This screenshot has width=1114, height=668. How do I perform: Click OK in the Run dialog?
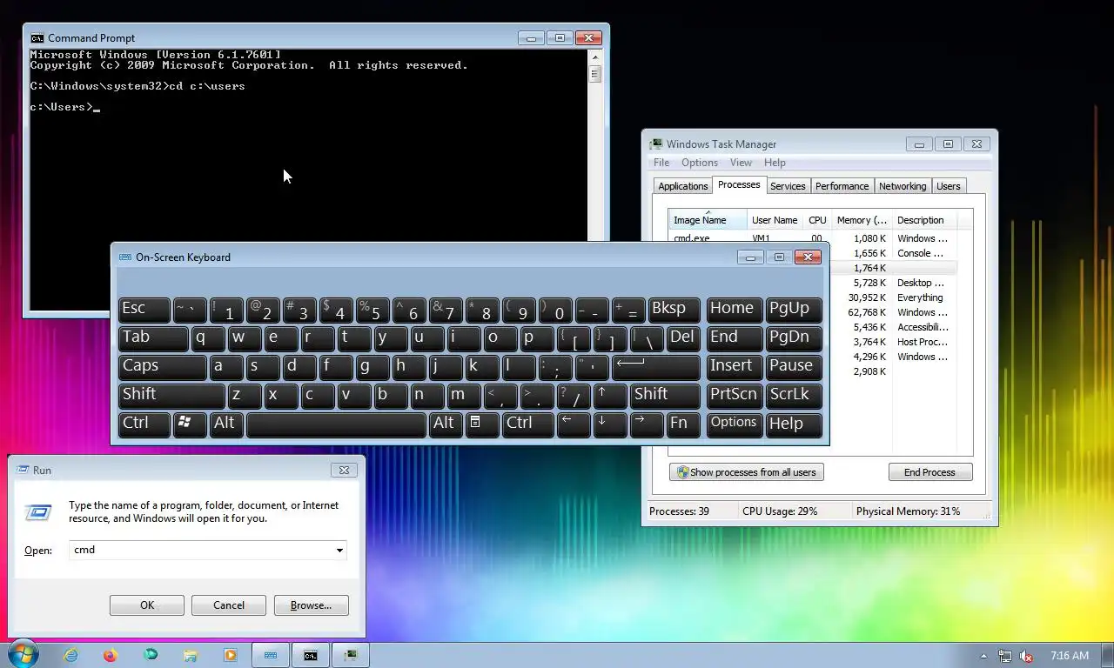[x=147, y=605]
